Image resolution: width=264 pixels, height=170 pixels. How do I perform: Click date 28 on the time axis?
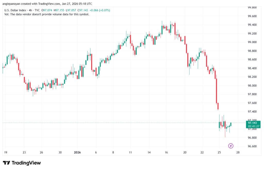[x=238, y=152]
